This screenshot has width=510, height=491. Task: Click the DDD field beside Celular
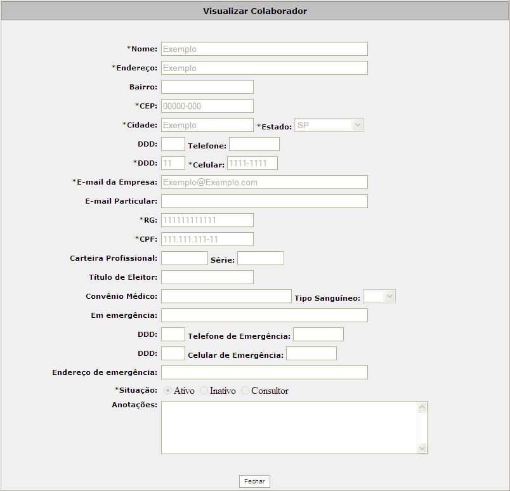(173, 163)
